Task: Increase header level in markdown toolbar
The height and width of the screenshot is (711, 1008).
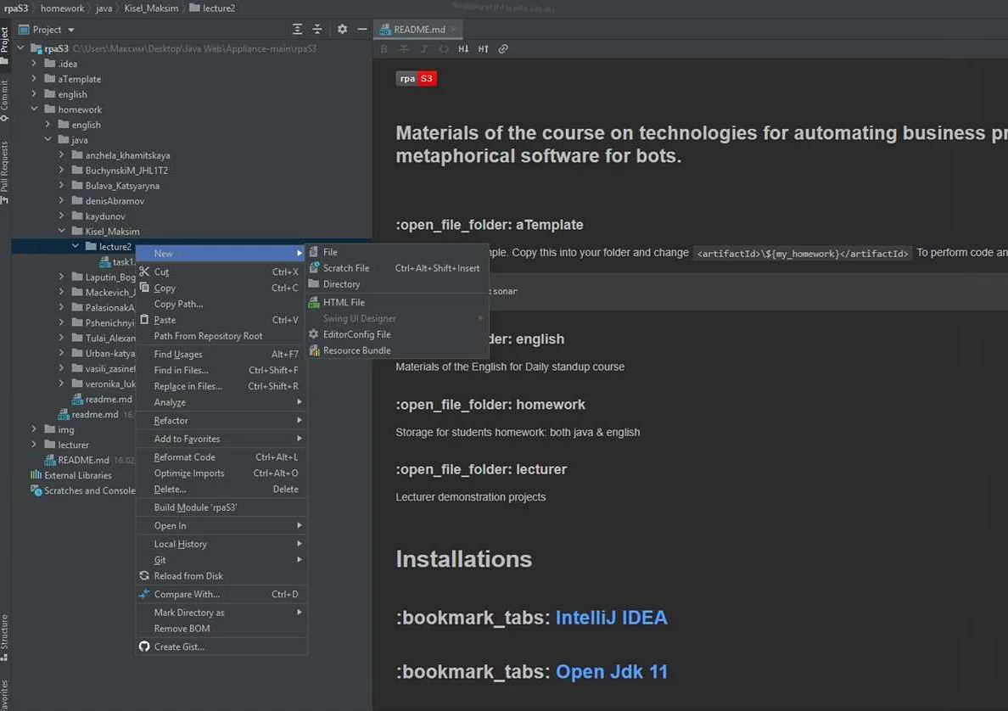Action: pos(484,49)
